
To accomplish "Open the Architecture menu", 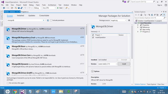I will (x=52, y=5).
